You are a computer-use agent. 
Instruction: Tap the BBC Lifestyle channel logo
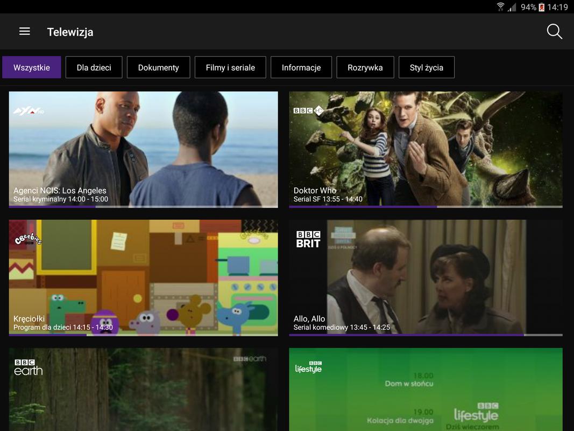pyautogui.click(x=309, y=367)
